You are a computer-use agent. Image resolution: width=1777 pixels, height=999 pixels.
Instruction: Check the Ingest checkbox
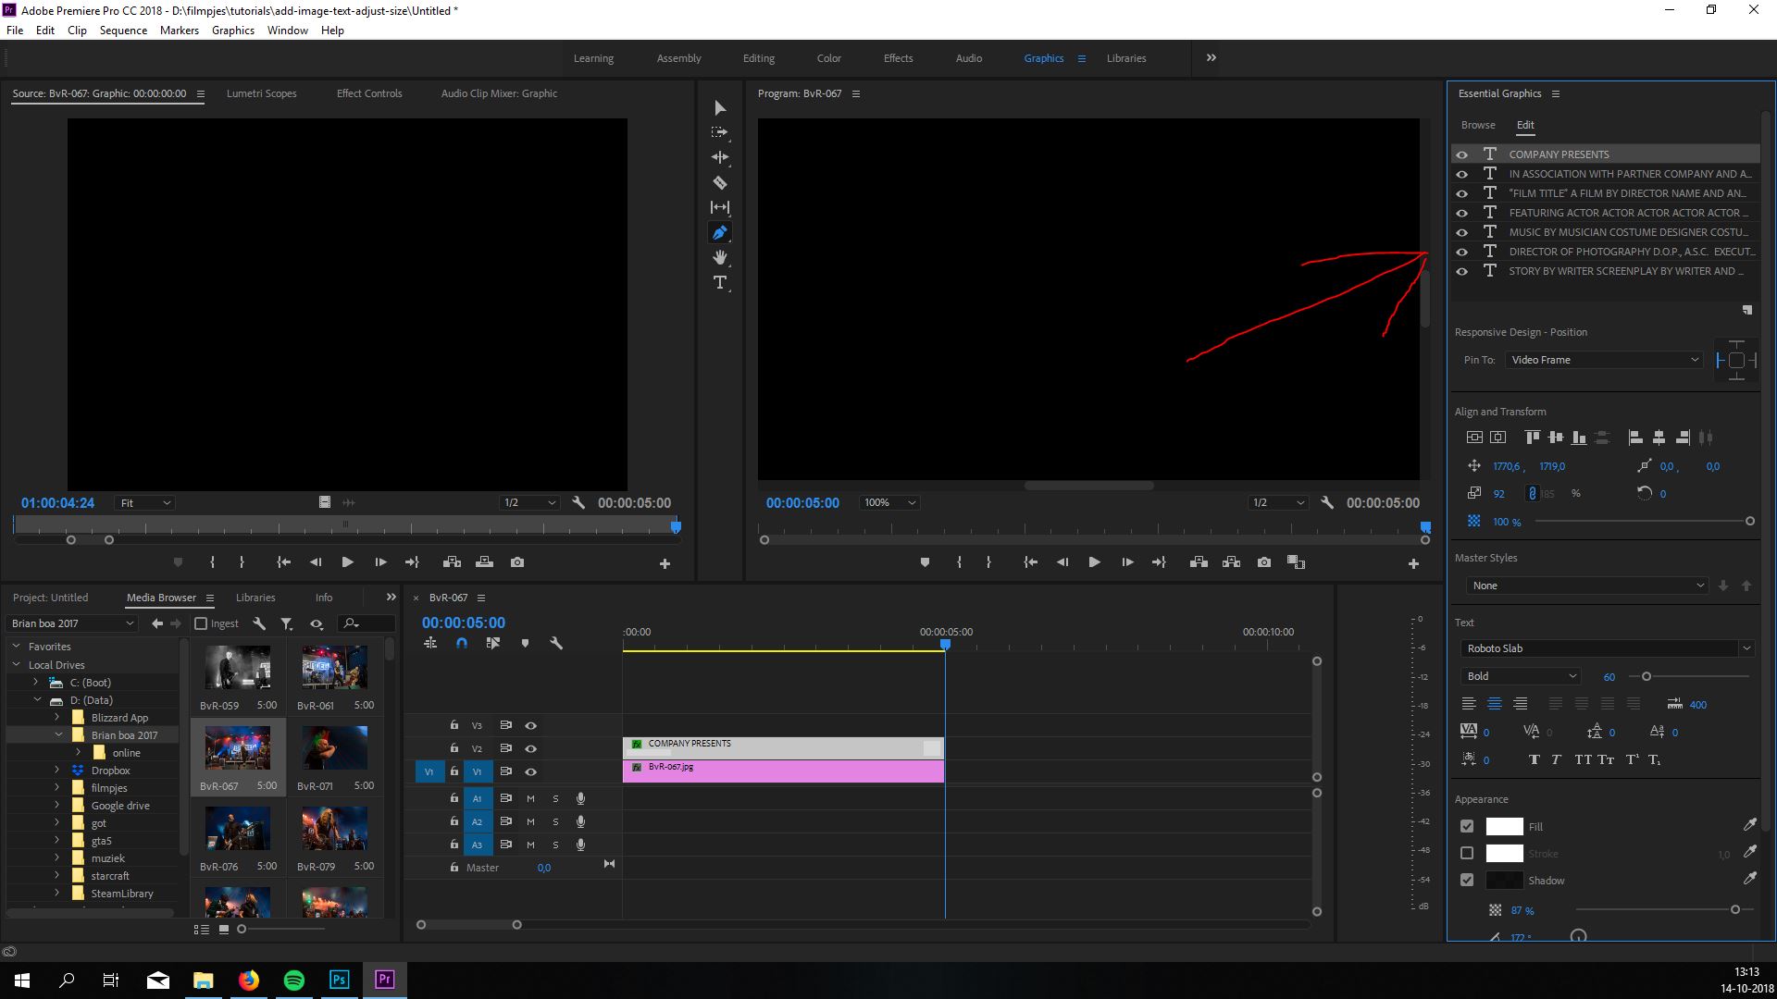(201, 623)
